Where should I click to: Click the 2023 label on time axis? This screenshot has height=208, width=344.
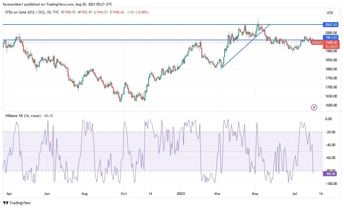tap(180, 193)
